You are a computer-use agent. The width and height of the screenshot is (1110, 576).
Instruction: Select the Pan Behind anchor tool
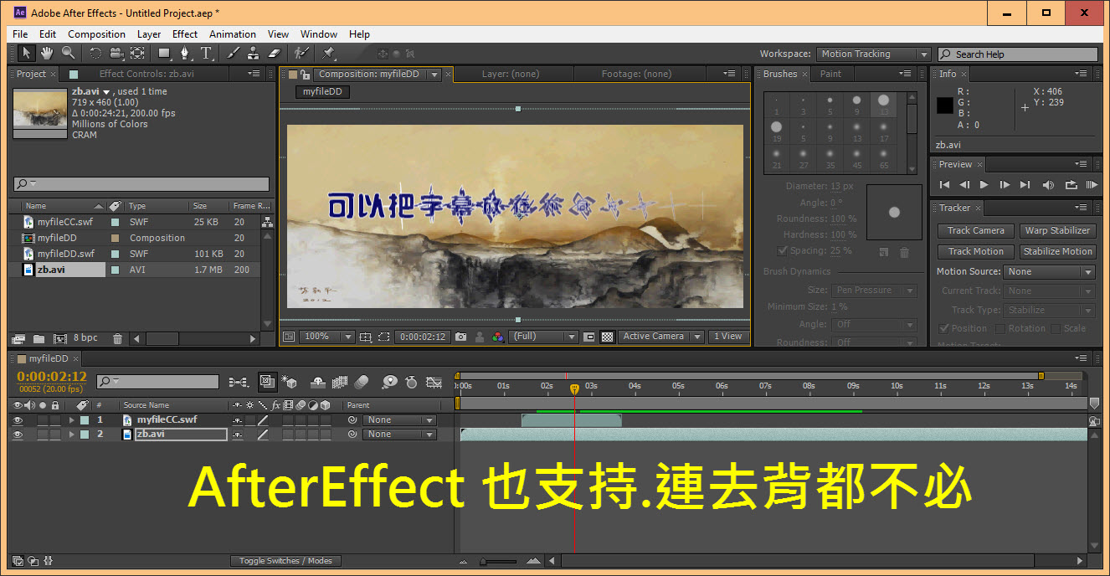point(136,53)
